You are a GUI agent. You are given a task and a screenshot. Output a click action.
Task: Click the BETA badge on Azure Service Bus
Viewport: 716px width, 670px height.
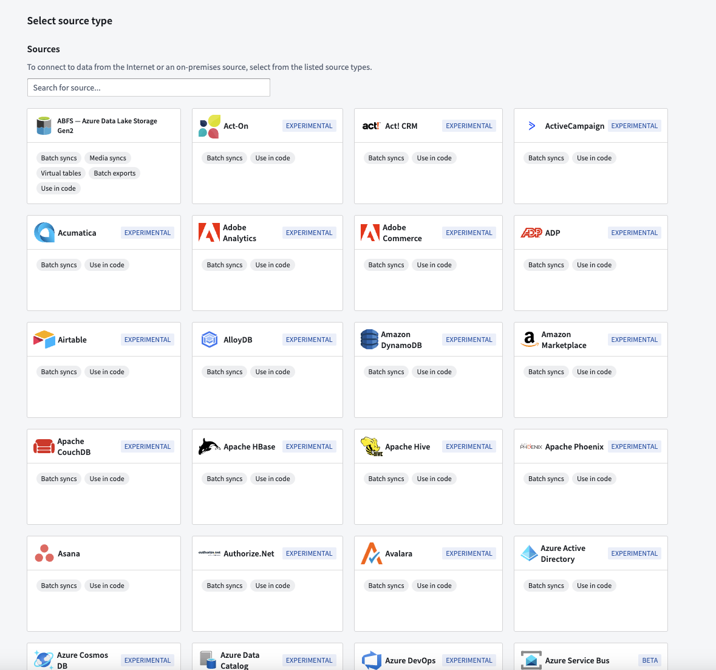(650, 660)
